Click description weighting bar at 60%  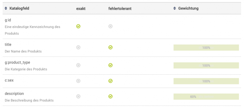[206, 97]
